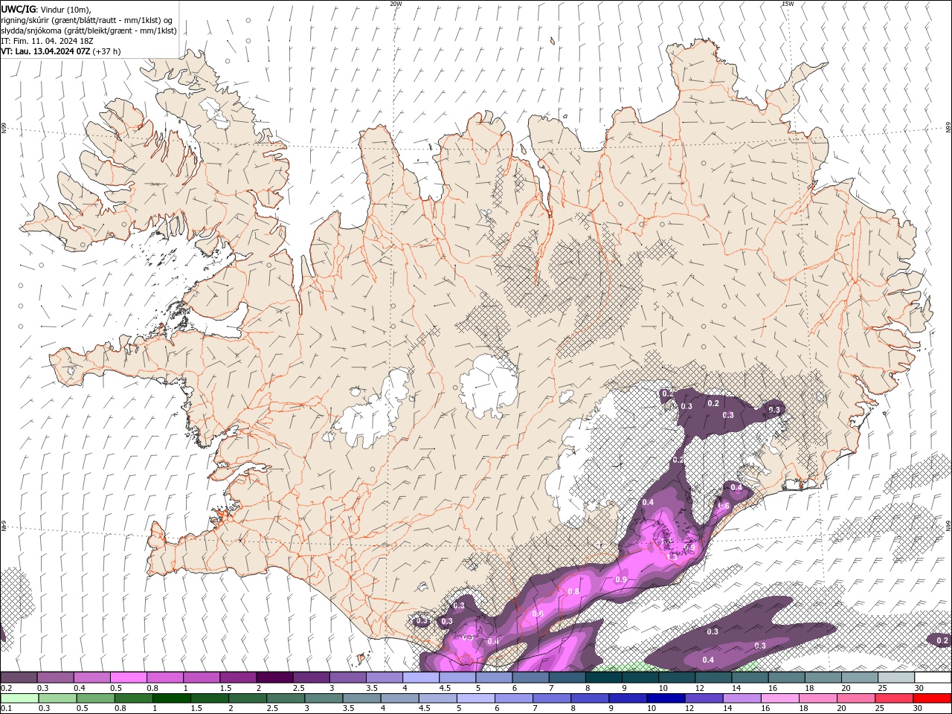Pick the darkest purple swatch labeled 2, upper legend

274,678
